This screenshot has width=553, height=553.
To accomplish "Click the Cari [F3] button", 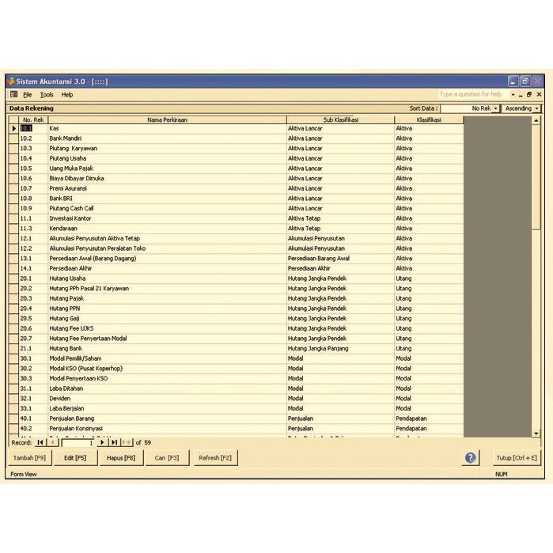I will click(167, 458).
